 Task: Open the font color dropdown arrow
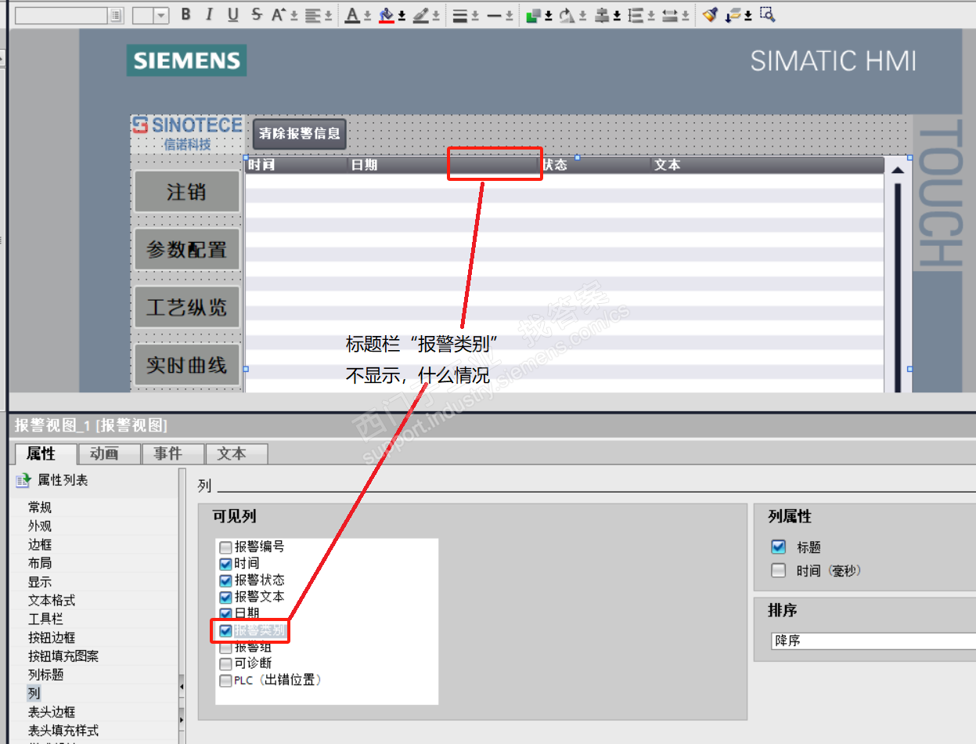tap(366, 16)
